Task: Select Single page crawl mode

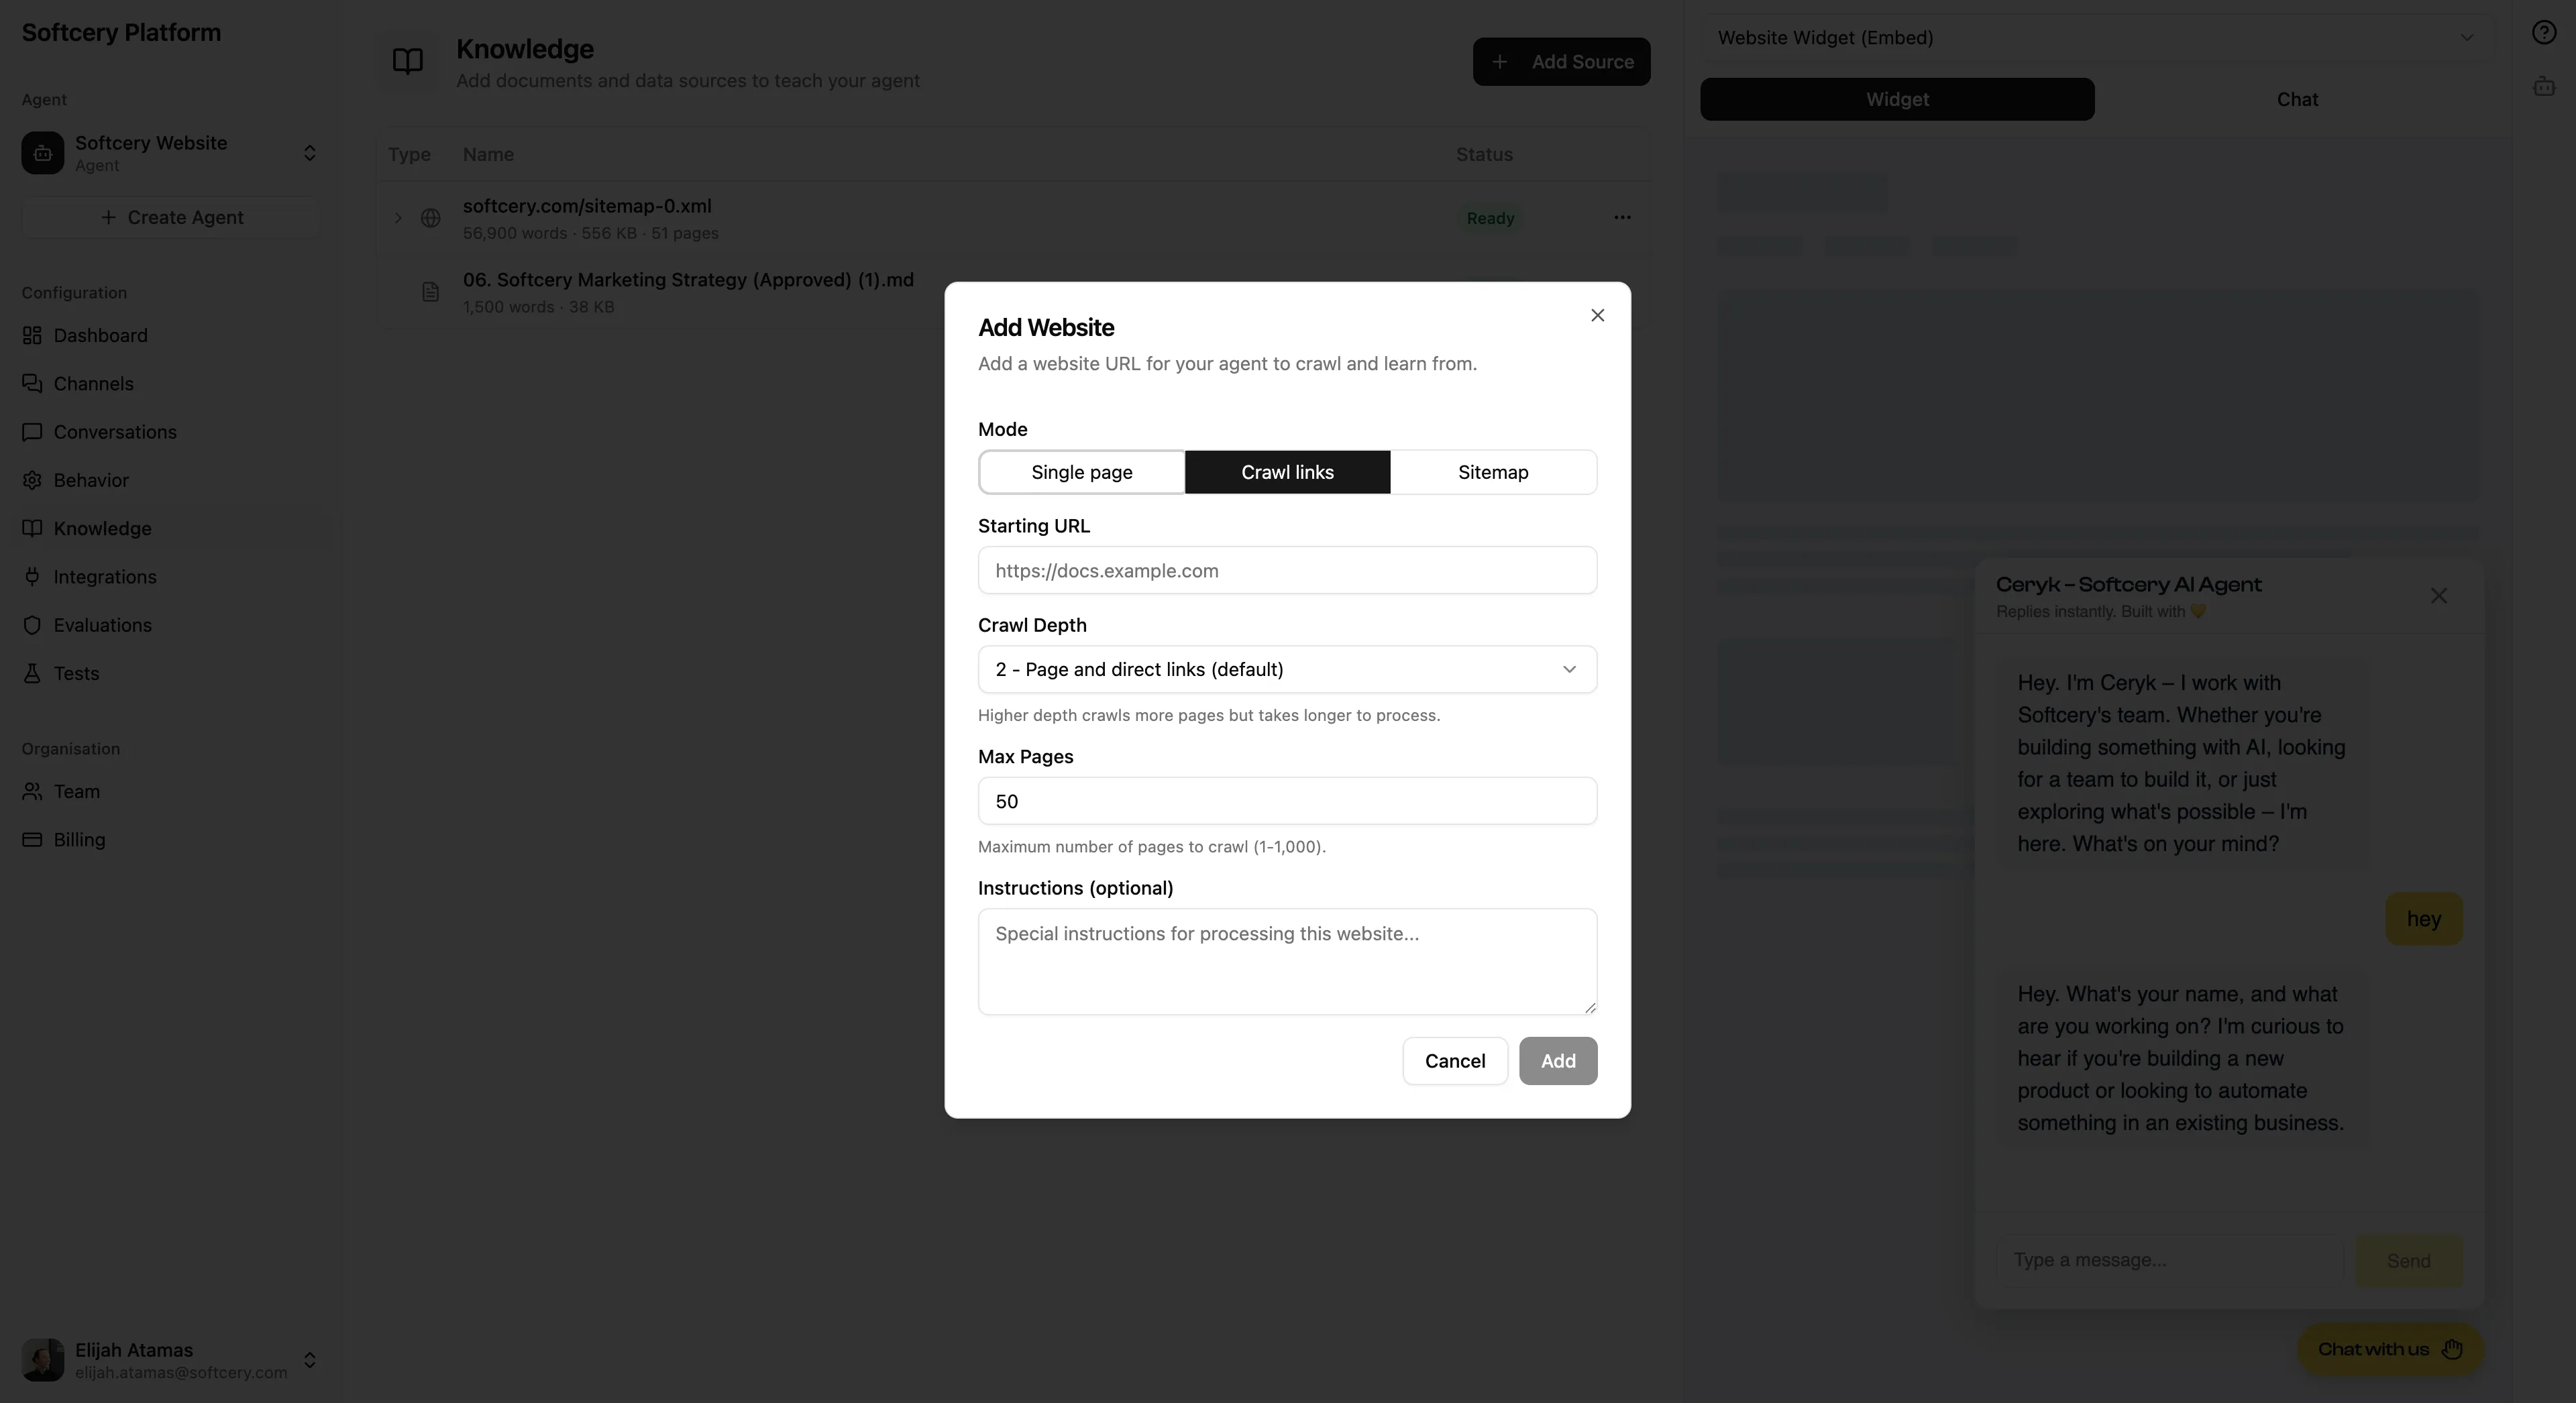Action: pyautogui.click(x=1081, y=472)
